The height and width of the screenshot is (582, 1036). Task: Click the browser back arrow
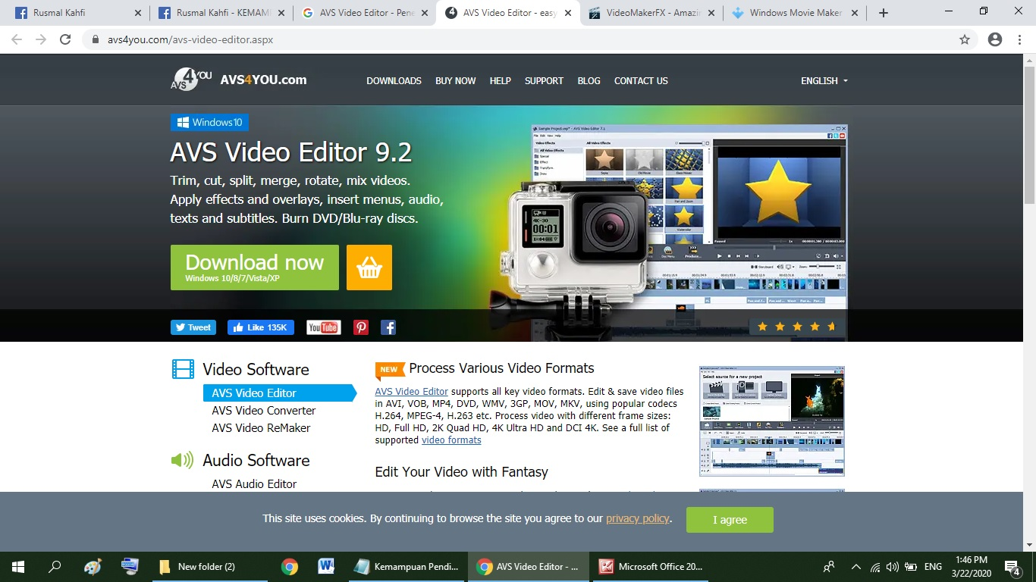coord(17,40)
